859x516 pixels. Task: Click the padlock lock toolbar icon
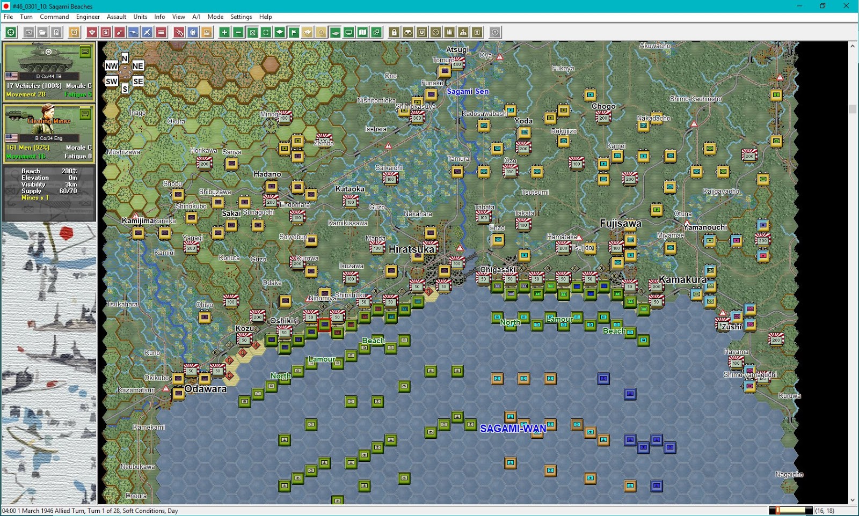tap(394, 32)
